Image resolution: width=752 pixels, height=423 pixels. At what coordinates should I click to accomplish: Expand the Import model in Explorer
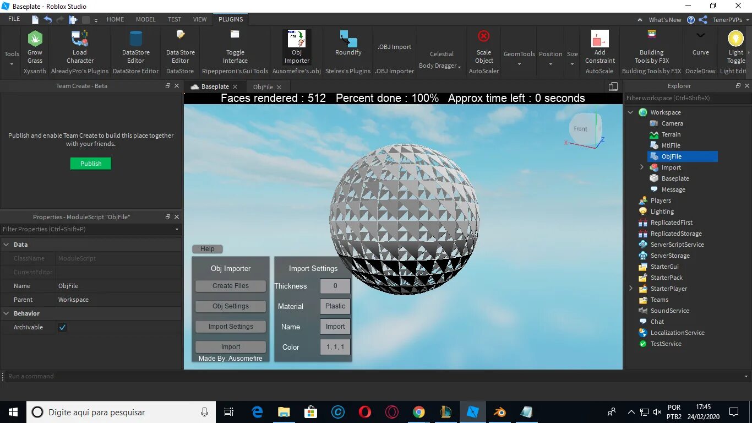pyautogui.click(x=641, y=167)
